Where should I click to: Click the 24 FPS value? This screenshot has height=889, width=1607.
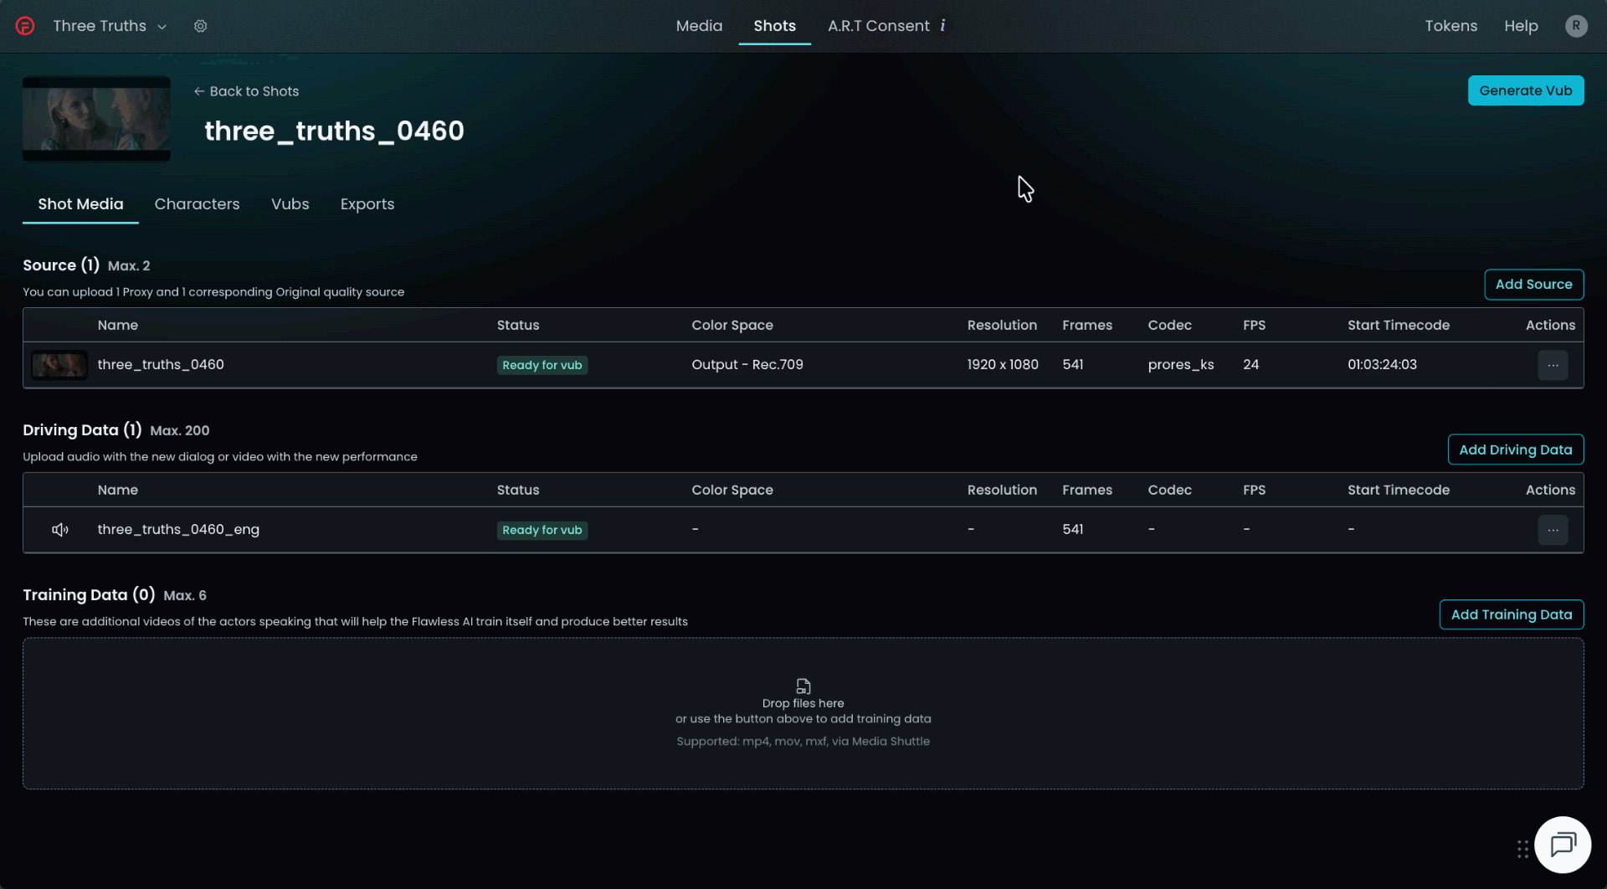pyautogui.click(x=1250, y=365)
